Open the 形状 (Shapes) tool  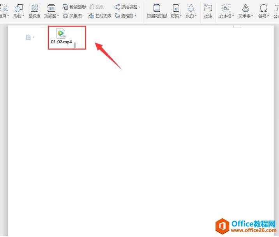18,11
